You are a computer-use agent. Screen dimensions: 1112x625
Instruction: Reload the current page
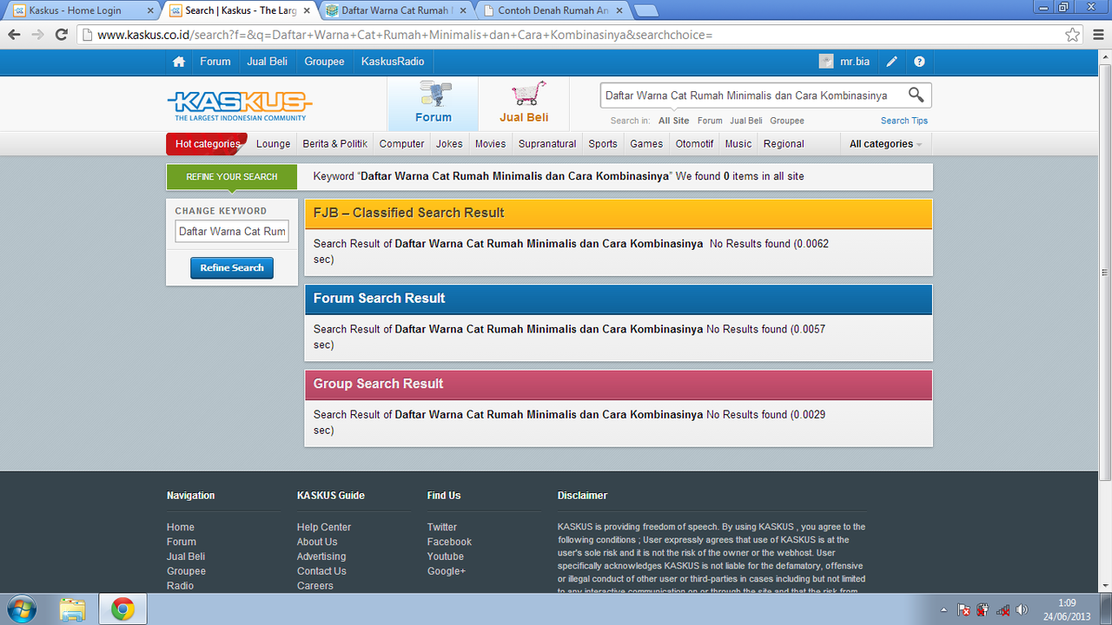click(61, 35)
